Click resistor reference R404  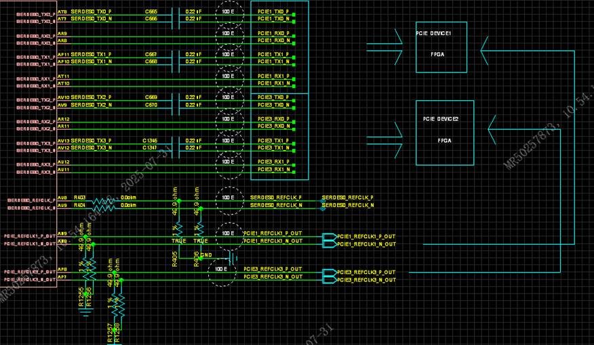(79, 205)
